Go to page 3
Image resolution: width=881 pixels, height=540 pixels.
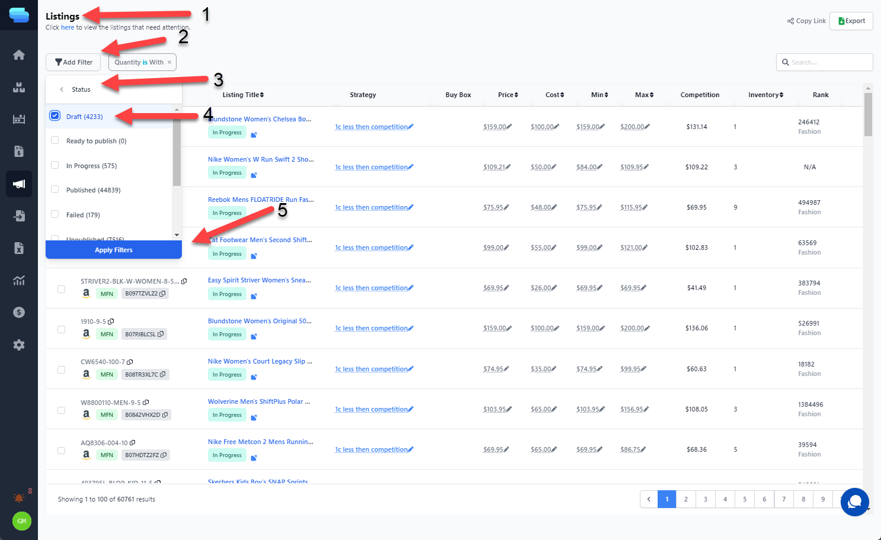(x=706, y=499)
